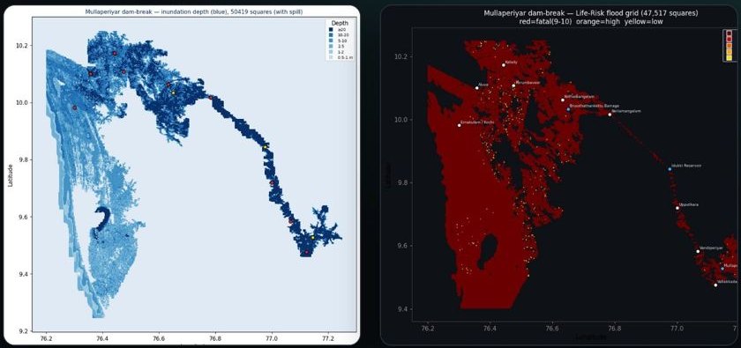Click the '10.2' latitude tick on red map
This screenshot has height=348, width=741.
401,56
